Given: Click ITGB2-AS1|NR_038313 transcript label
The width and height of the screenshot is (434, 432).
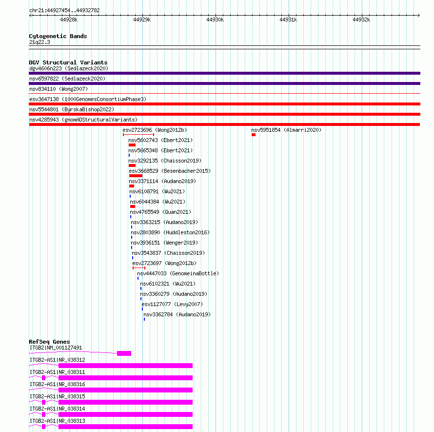Looking at the screenshot, I should pos(57,421).
